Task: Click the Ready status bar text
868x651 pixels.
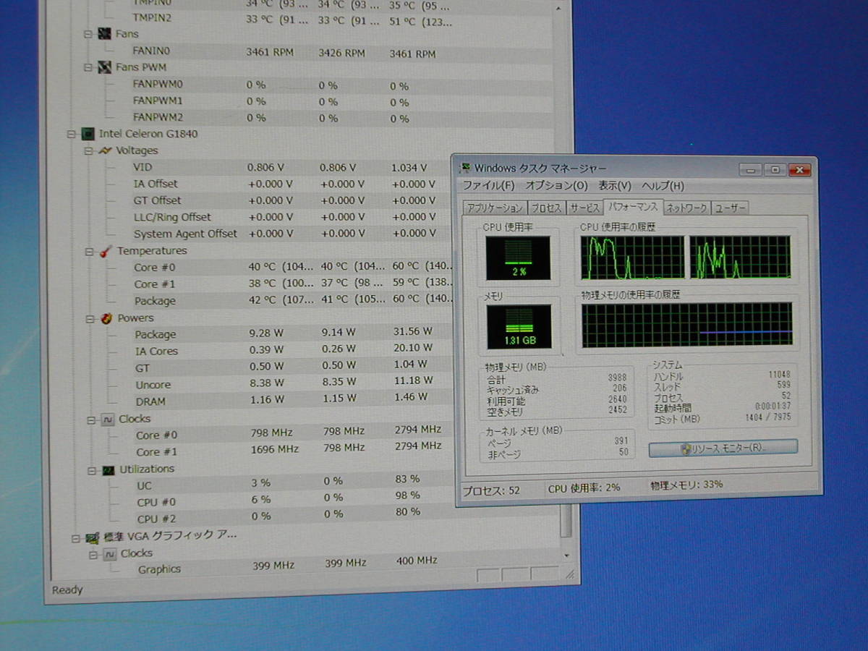Action: click(67, 590)
